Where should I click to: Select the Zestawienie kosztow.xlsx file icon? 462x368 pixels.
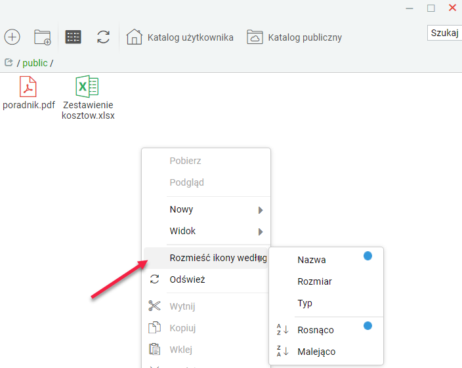pos(87,86)
